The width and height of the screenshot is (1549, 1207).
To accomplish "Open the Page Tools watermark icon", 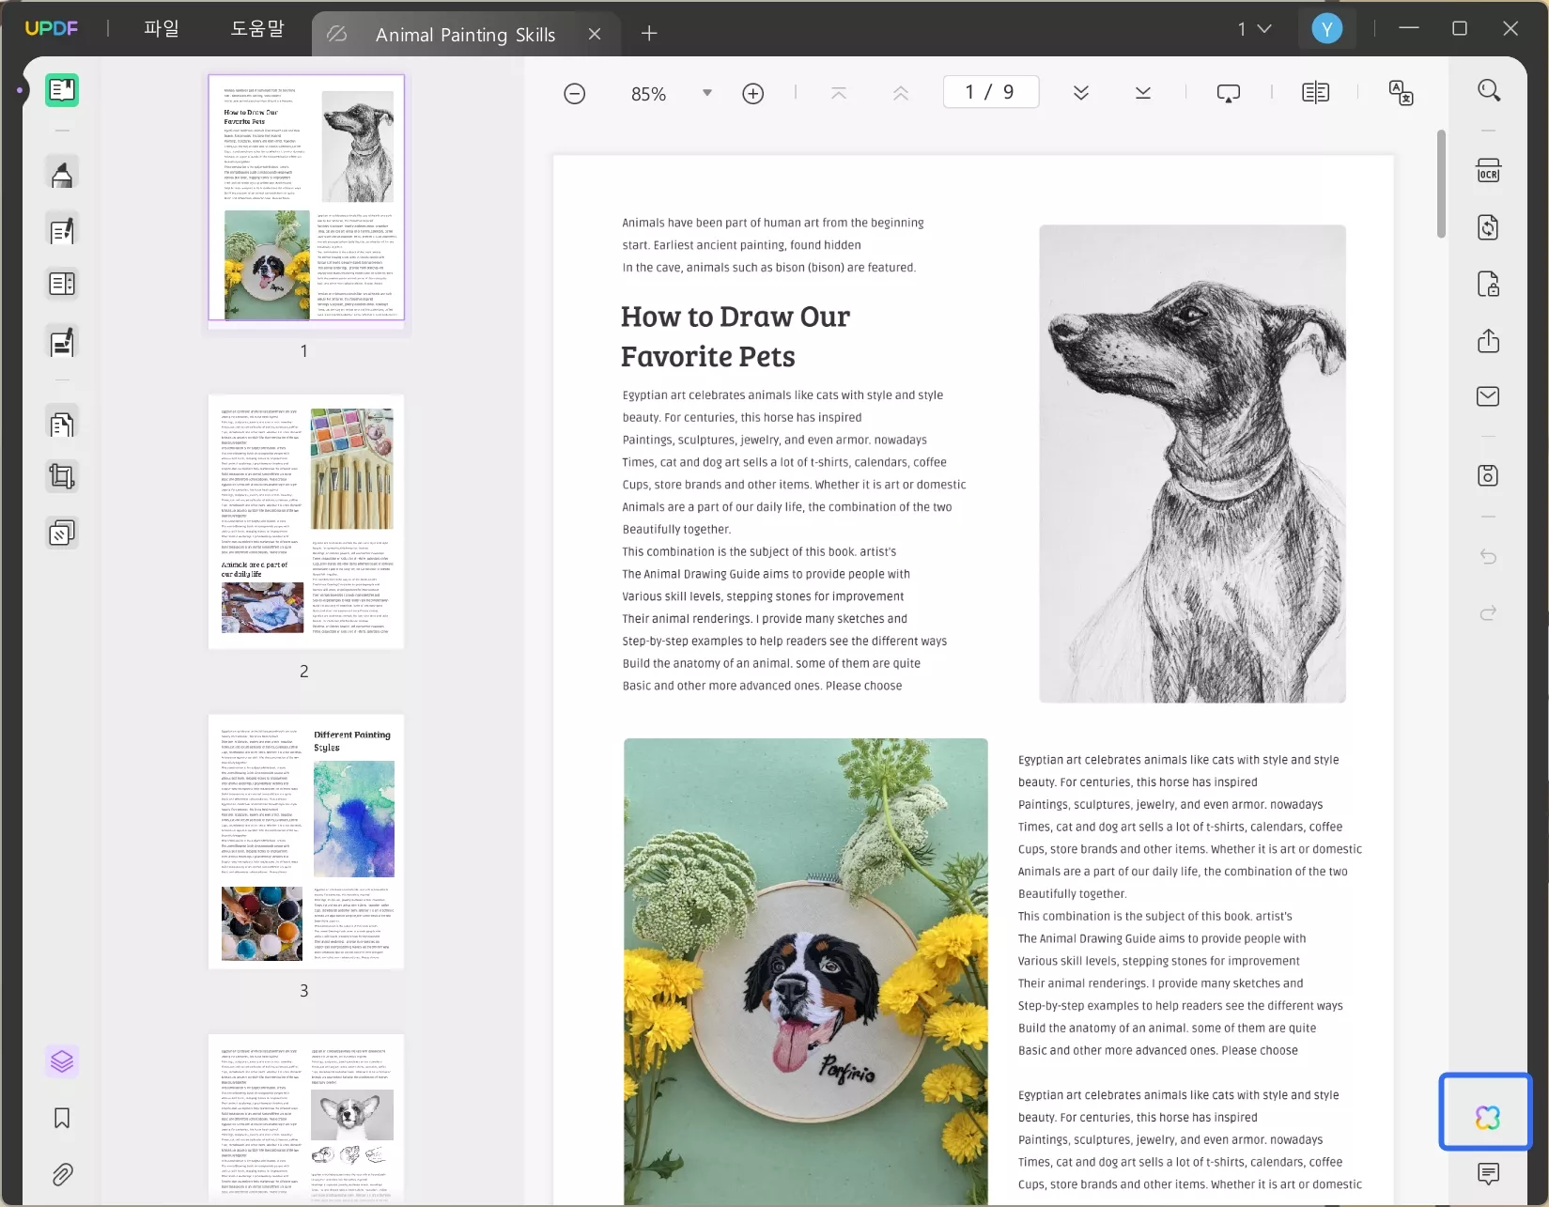I will click(62, 534).
